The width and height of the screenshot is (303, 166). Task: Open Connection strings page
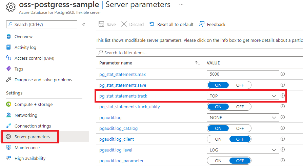click(33, 126)
